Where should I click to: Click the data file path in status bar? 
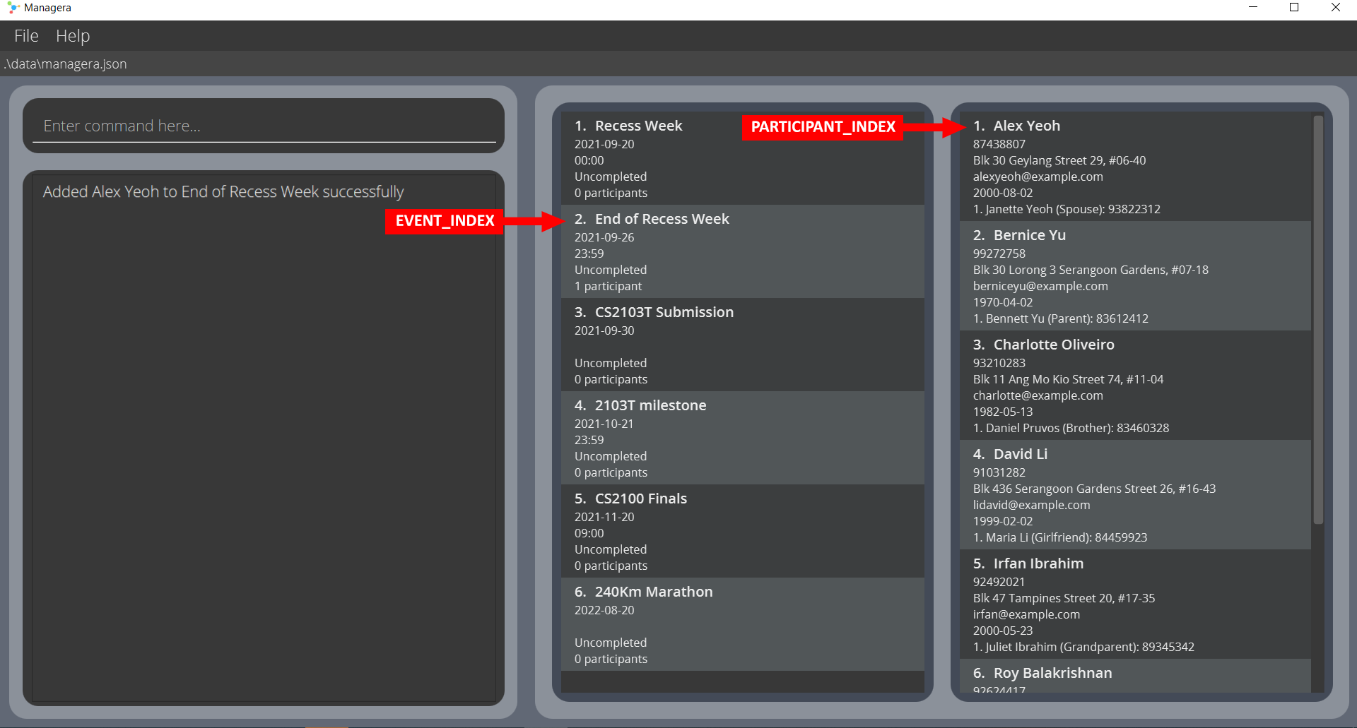click(65, 64)
